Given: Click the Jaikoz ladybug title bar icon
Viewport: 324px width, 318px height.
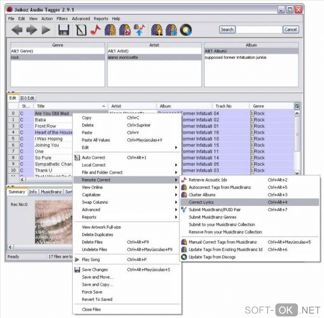Looking at the screenshot, I should 10,10.
